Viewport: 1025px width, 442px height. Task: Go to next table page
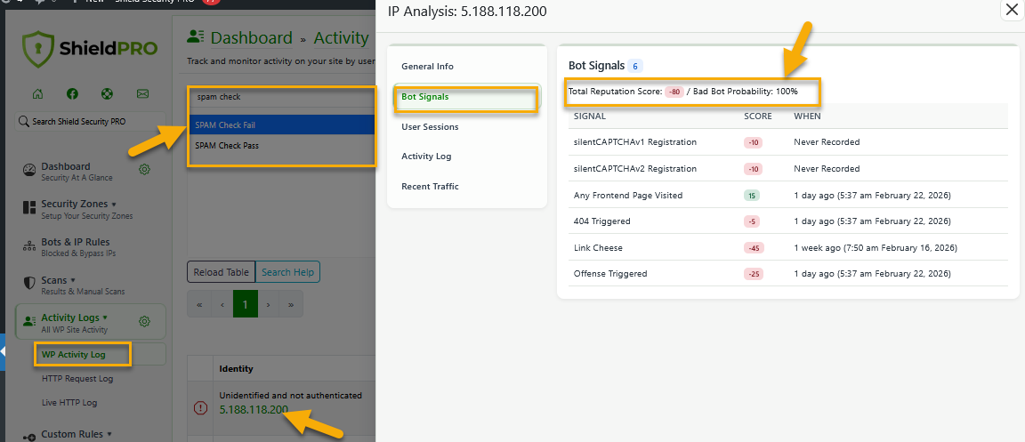[268, 305]
